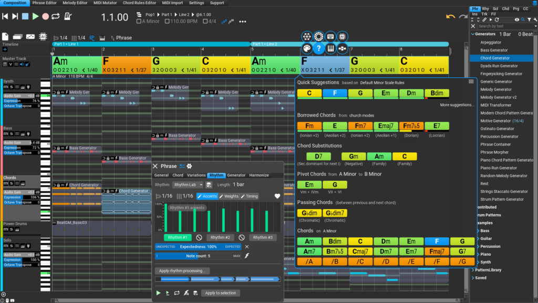Select the Harmonize tab in the Phrase window
The image size is (538, 303).
click(x=259, y=175)
